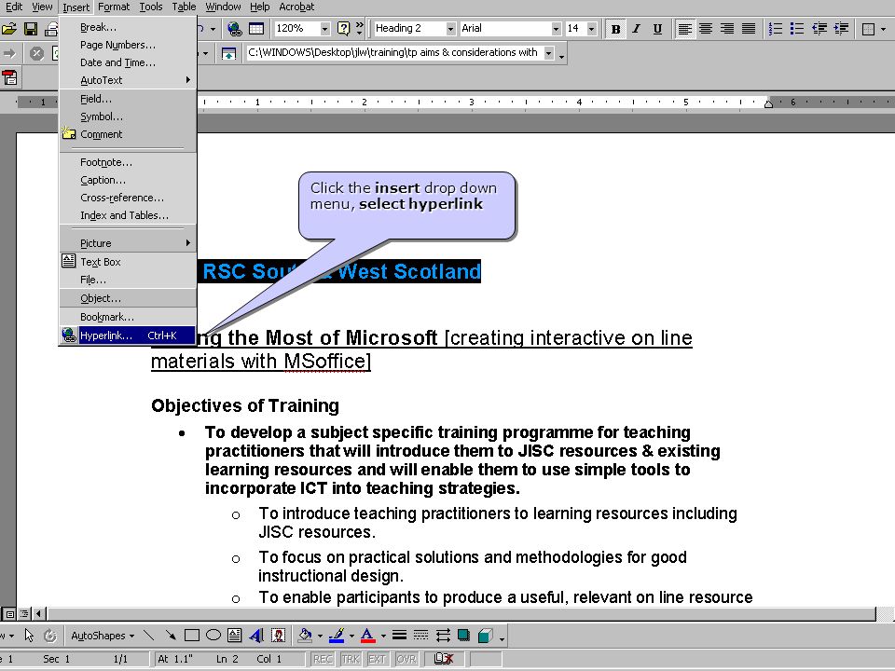Click the Line Color brush swatch
Image resolution: width=895 pixels, height=671 pixels.
click(x=337, y=636)
